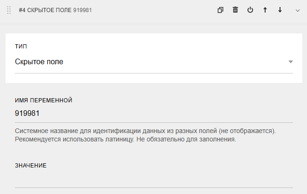
Task: Click the '#4' number in the header
Action: (22, 10)
